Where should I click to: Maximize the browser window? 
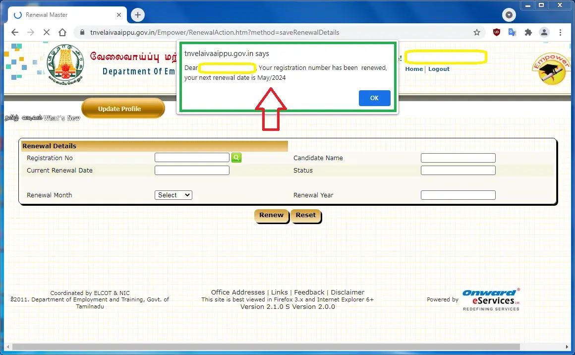coord(541,5)
